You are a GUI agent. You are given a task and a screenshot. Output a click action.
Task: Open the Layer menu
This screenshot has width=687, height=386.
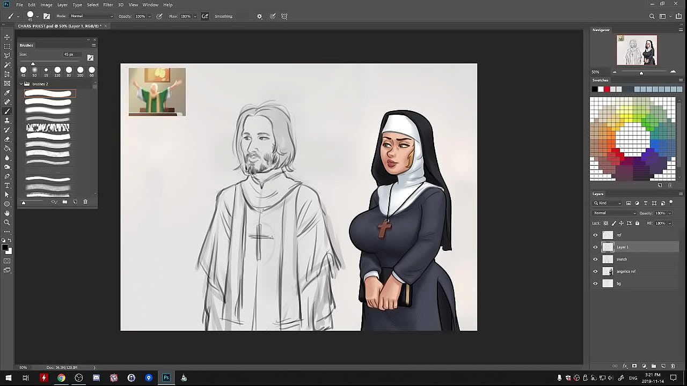(x=62, y=5)
